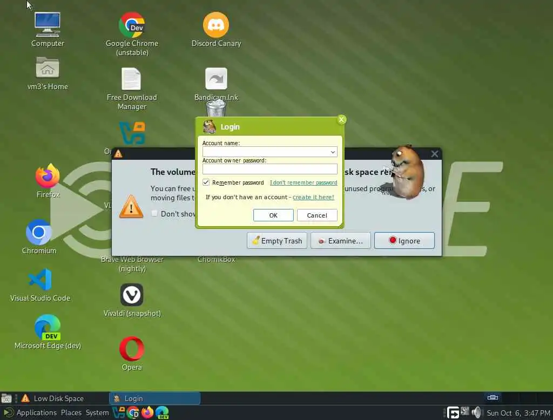Click the Empty Trash button
Image resolution: width=553 pixels, height=420 pixels.
[277, 241]
